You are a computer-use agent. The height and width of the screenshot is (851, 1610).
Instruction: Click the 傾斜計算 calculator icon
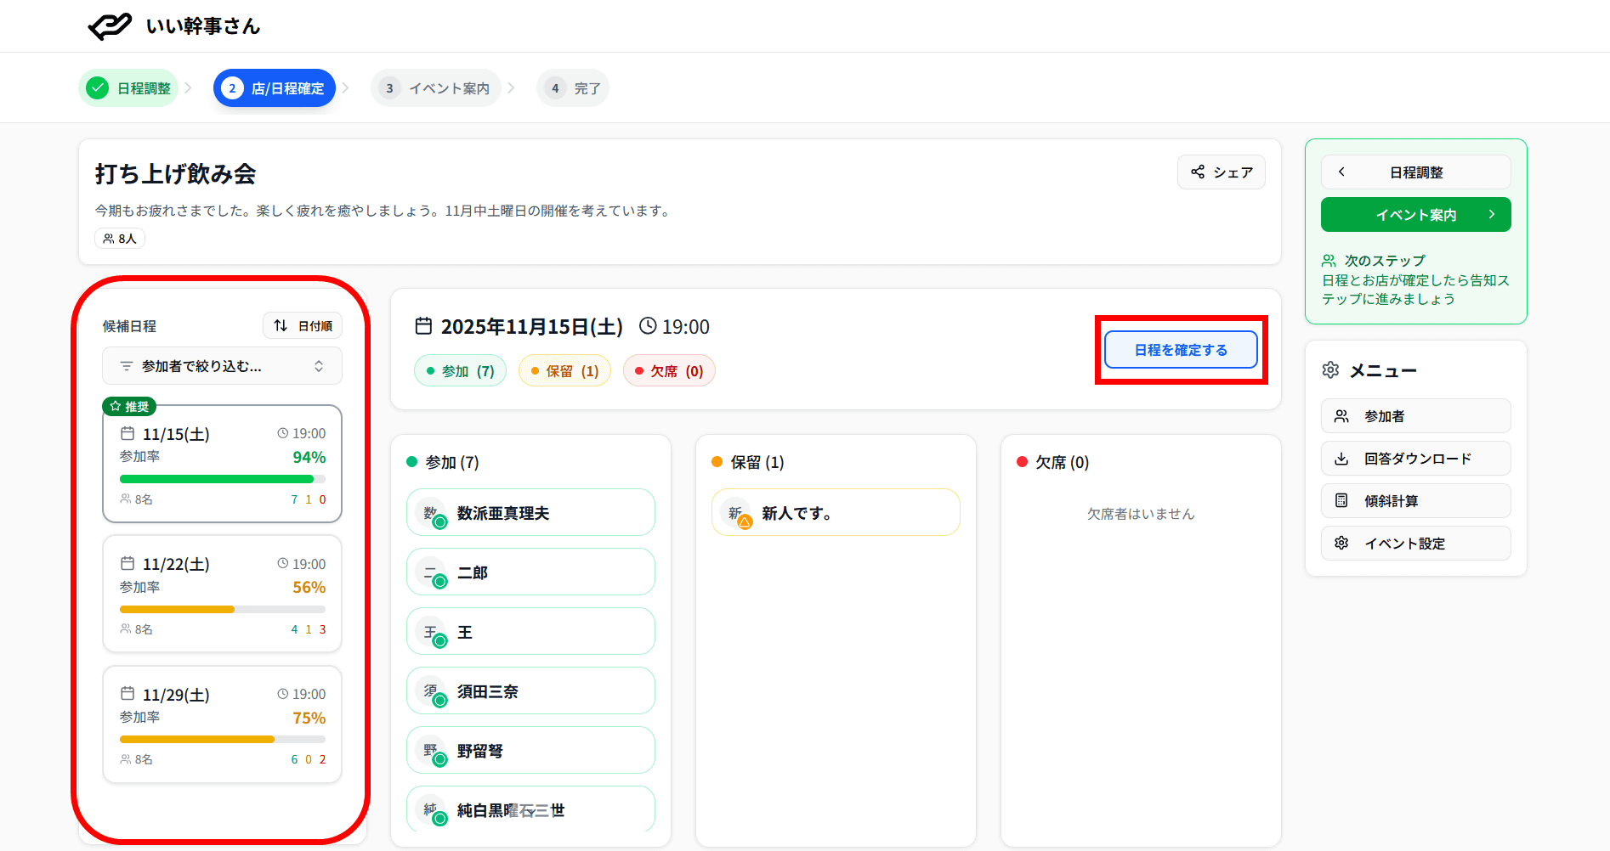point(1341,501)
